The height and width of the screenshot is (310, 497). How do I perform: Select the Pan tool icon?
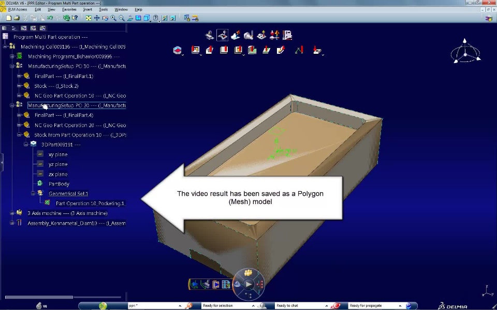pyautogui.click(x=97, y=18)
